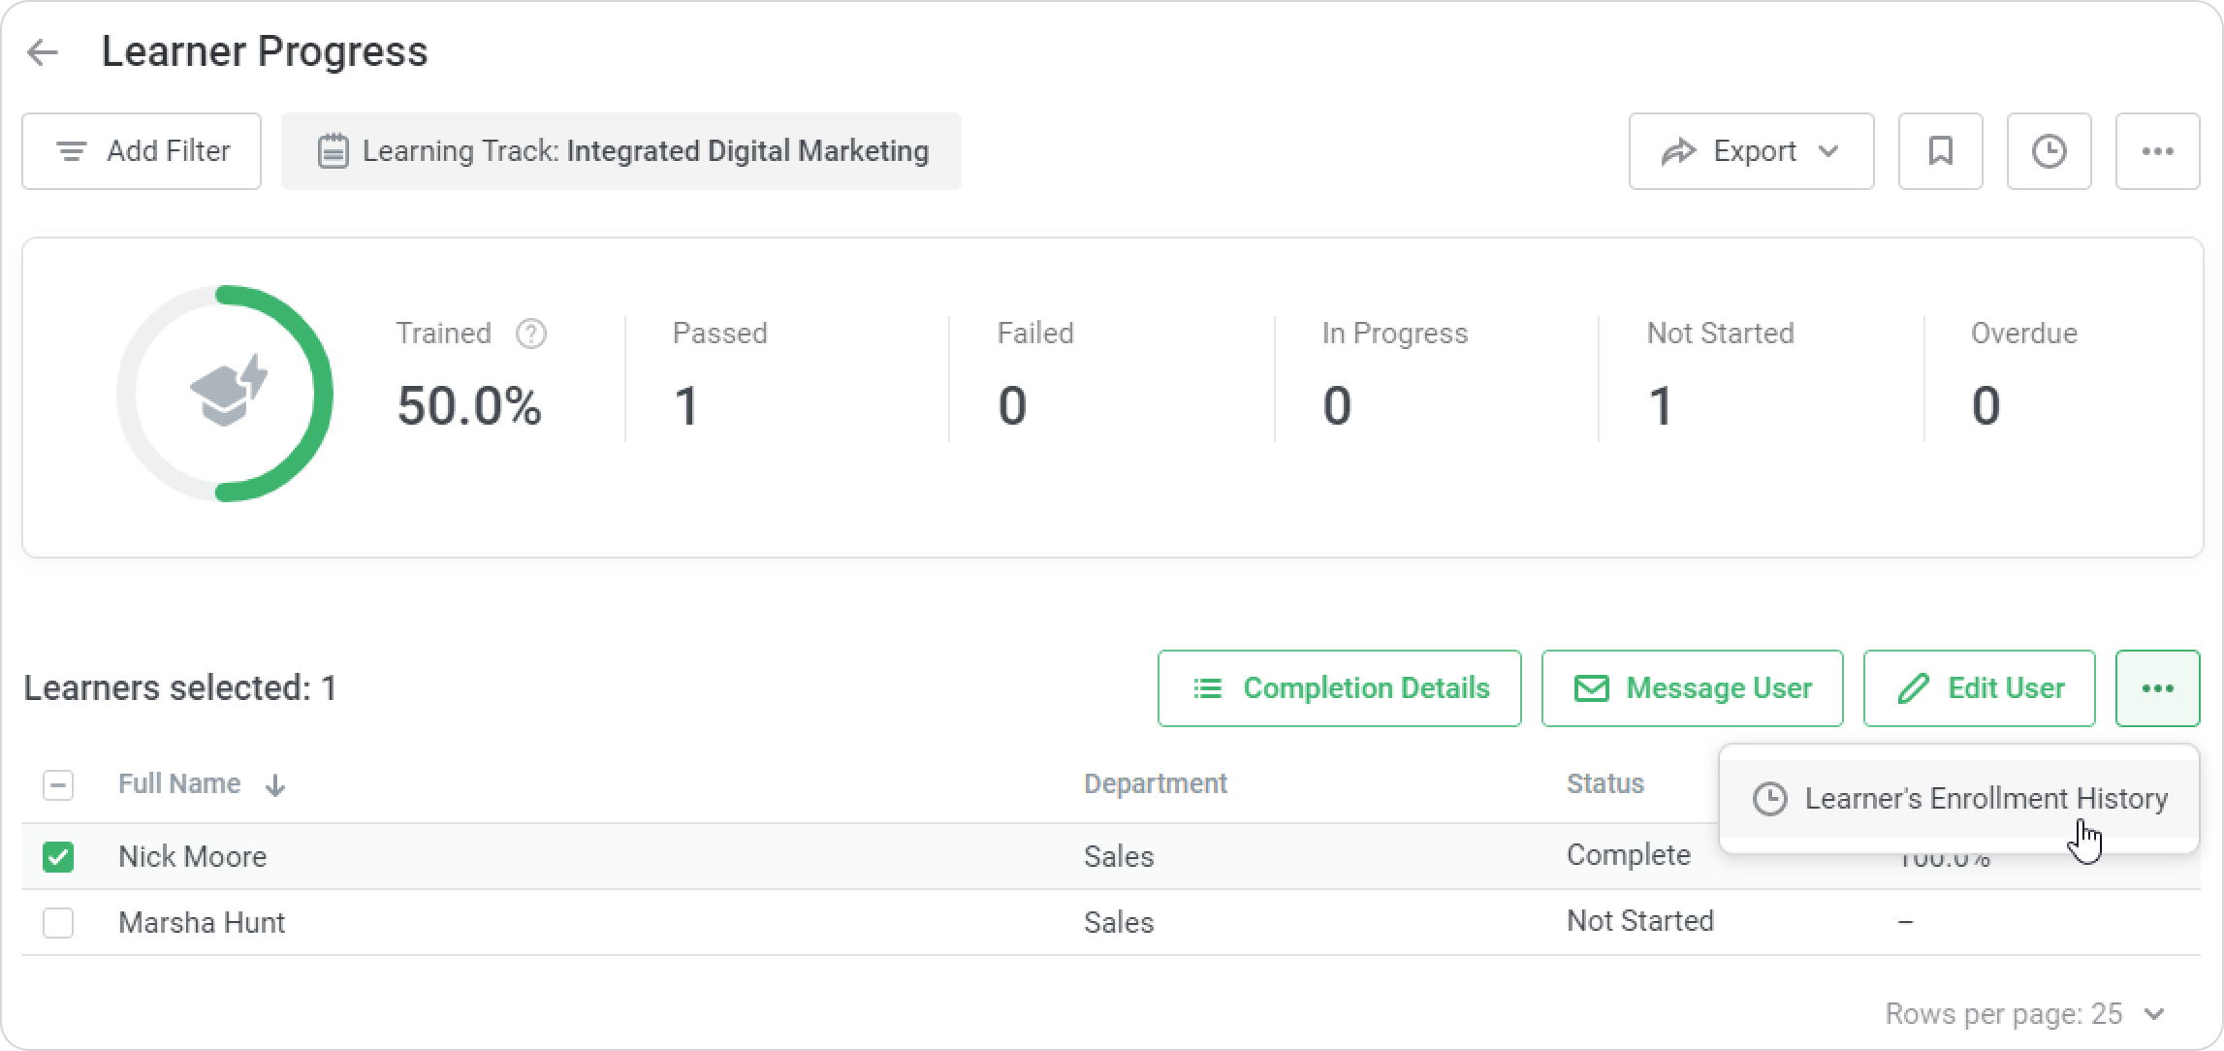Click the back arrow beside Learner Progress
Viewport: 2224px width, 1051px height.
pos(44,52)
